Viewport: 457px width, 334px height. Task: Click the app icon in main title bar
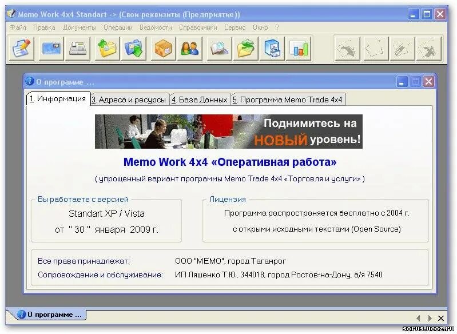pos(11,14)
